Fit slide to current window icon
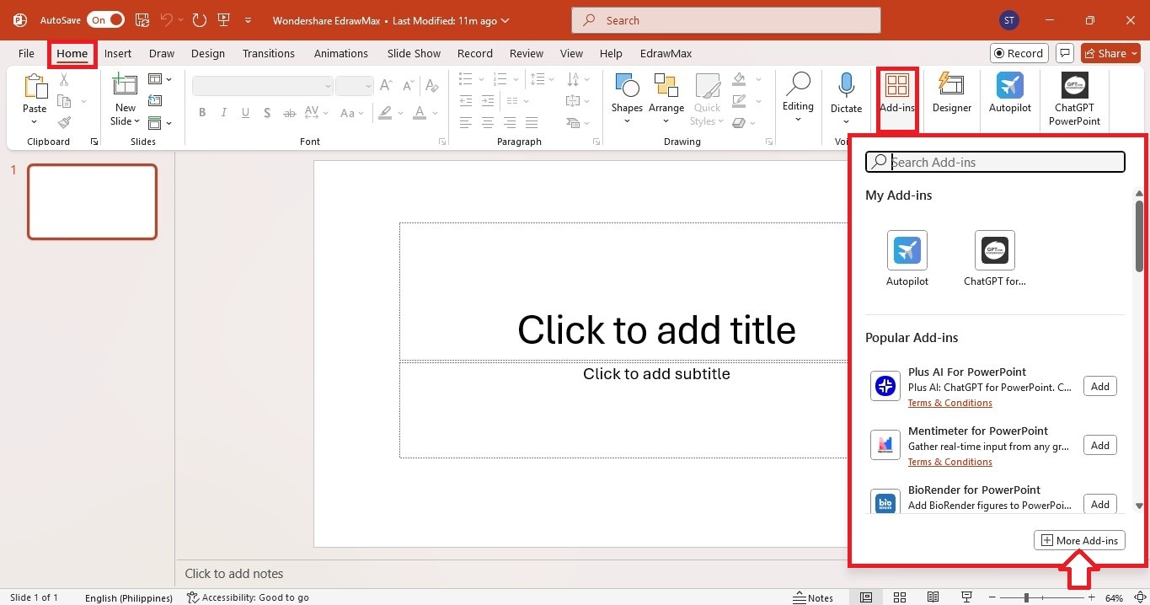This screenshot has height=605, width=1150. click(1139, 597)
